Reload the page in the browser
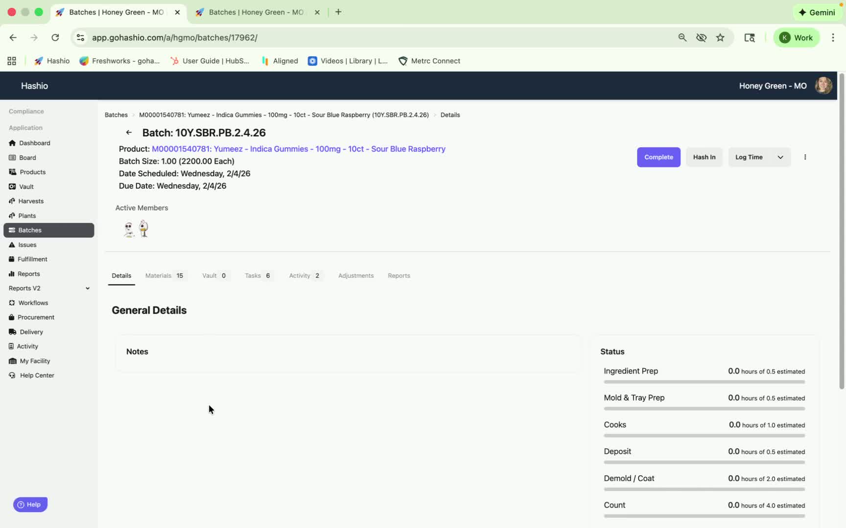Image resolution: width=846 pixels, height=528 pixels. coord(55,38)
